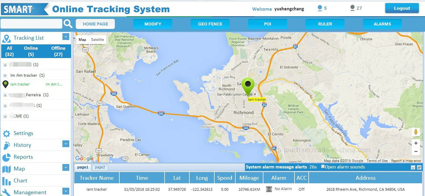
Task: Click the black pin icon beside Iam tracker
Action: [5, 85]
